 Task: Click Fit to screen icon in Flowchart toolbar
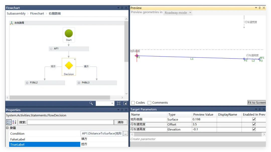click(x=118, y=103)
